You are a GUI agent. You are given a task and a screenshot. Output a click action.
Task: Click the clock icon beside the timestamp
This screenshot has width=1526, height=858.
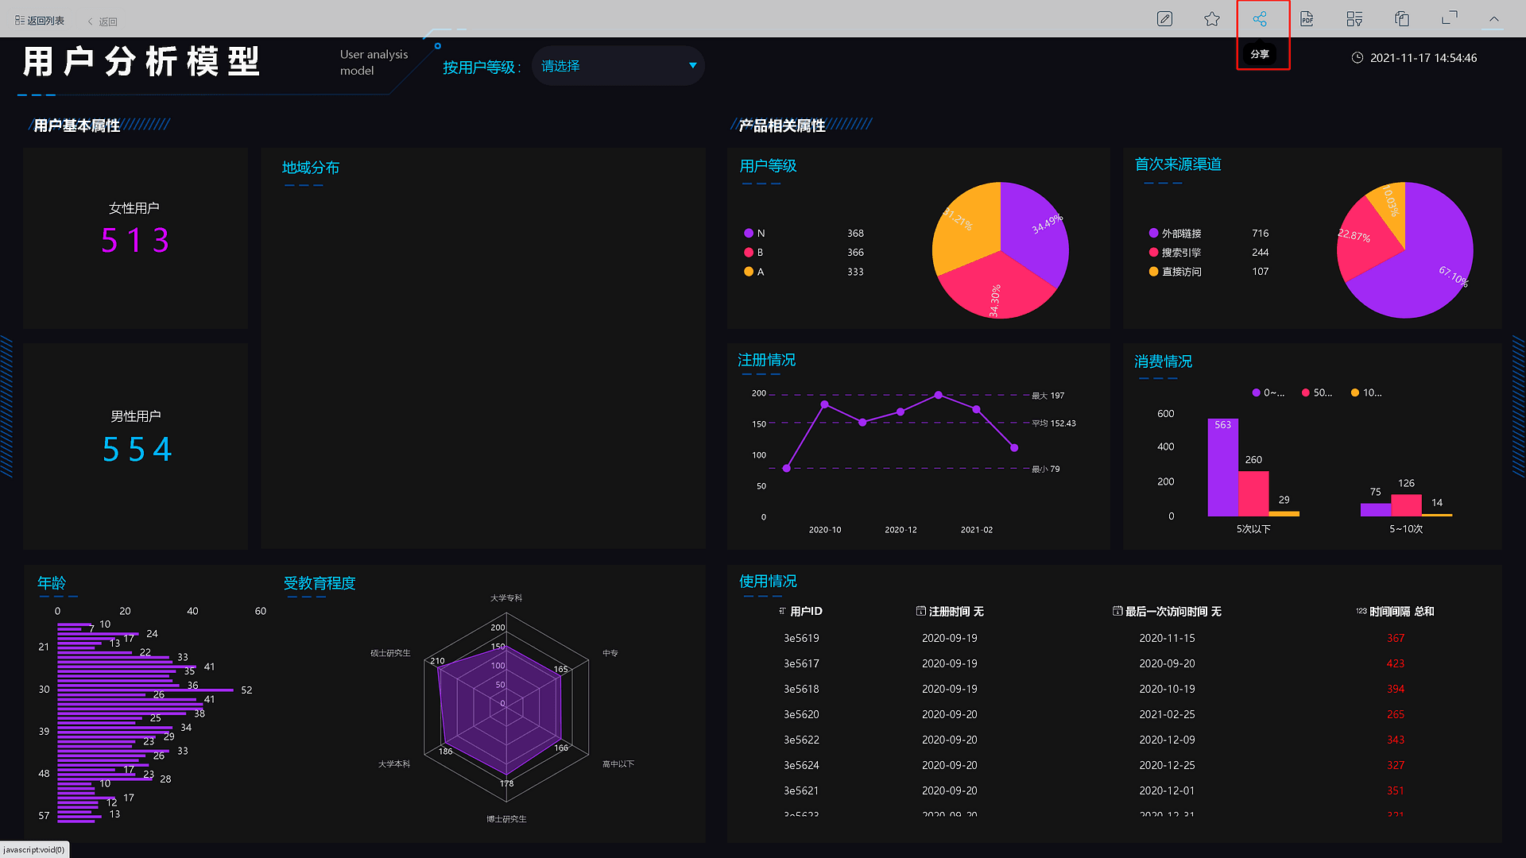(1358, 58)
